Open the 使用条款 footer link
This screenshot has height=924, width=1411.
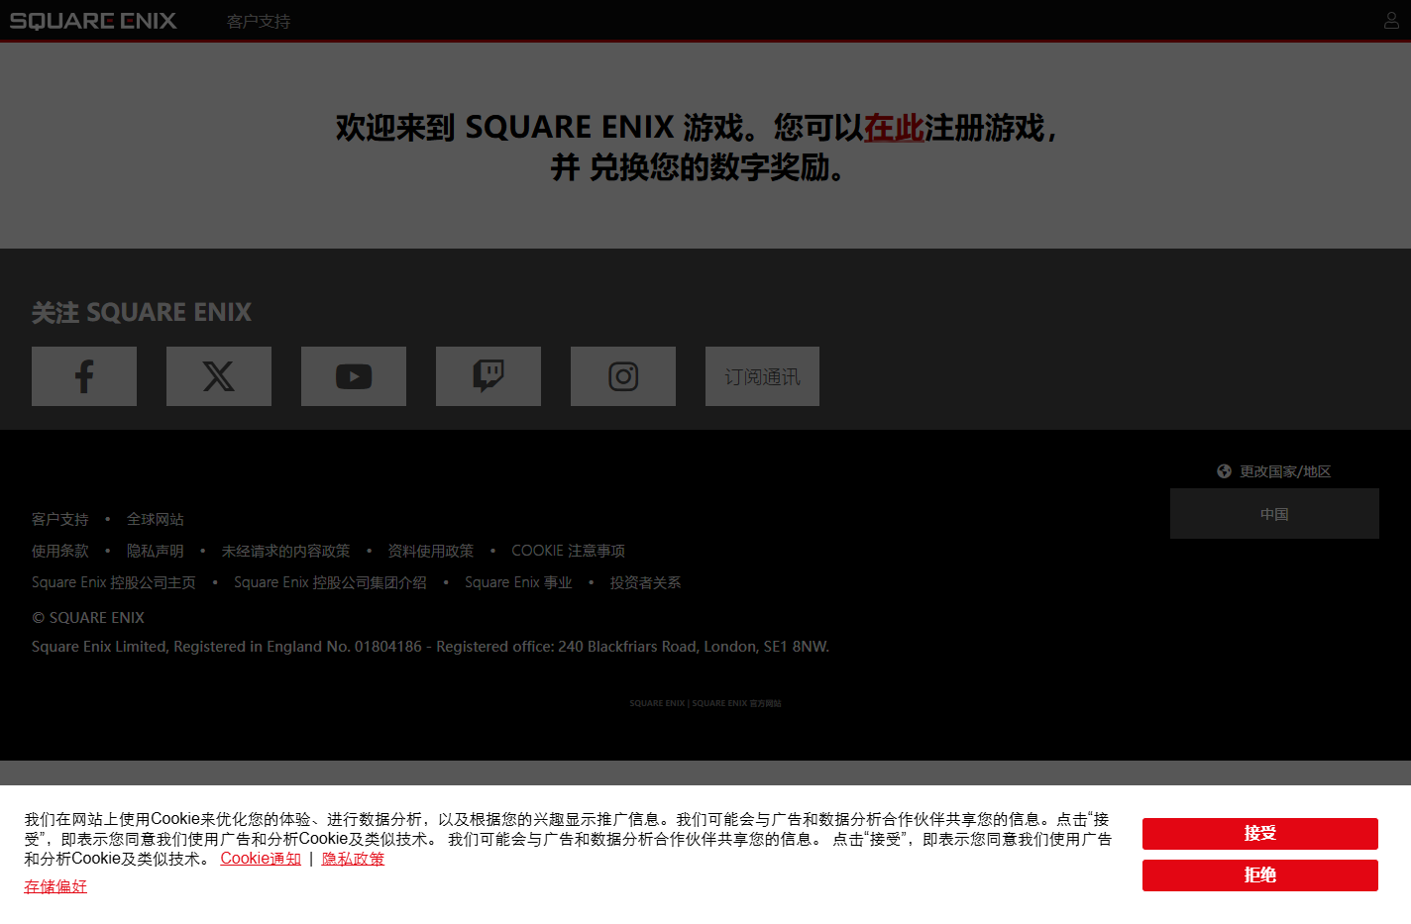60,551
